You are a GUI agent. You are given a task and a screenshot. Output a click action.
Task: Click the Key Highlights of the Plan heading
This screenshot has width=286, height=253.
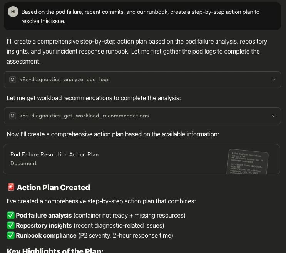click(55, 250)
